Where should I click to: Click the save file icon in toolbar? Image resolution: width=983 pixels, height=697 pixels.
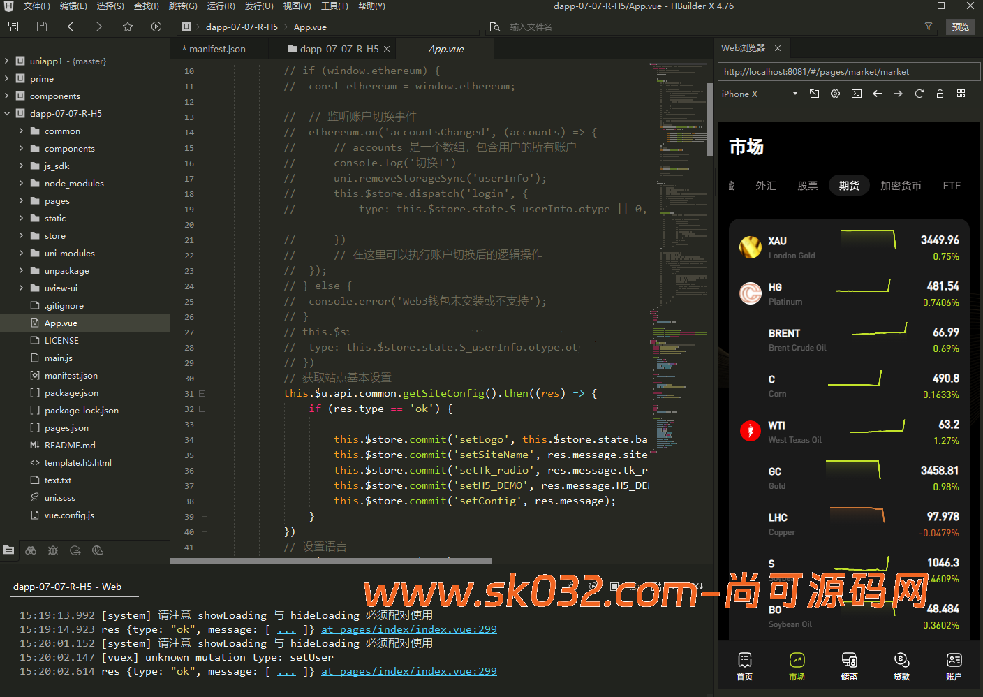coord(42,27)
